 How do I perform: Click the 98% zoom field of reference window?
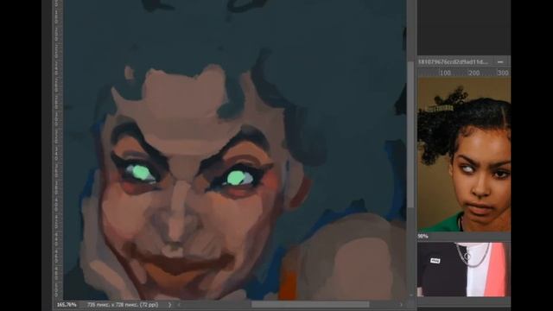click(x=423, y=236)
